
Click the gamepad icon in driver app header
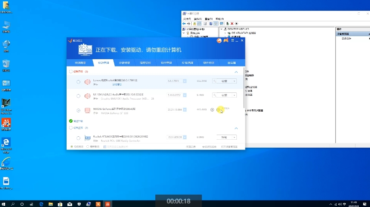coord(226,40)
